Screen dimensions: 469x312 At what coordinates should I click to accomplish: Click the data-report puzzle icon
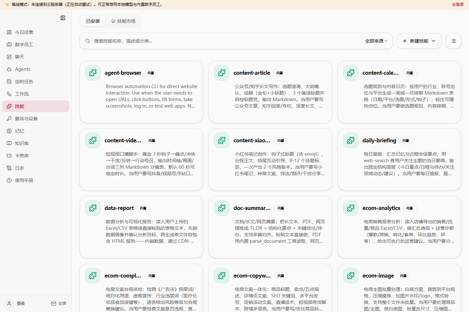point(93,208)
